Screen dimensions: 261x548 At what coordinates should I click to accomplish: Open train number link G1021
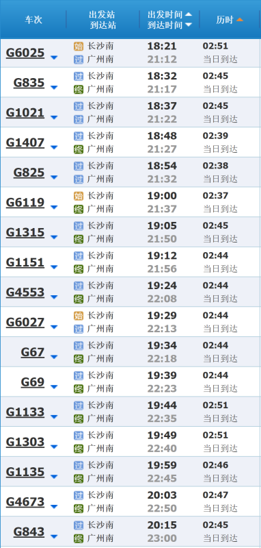pos(25,113)
